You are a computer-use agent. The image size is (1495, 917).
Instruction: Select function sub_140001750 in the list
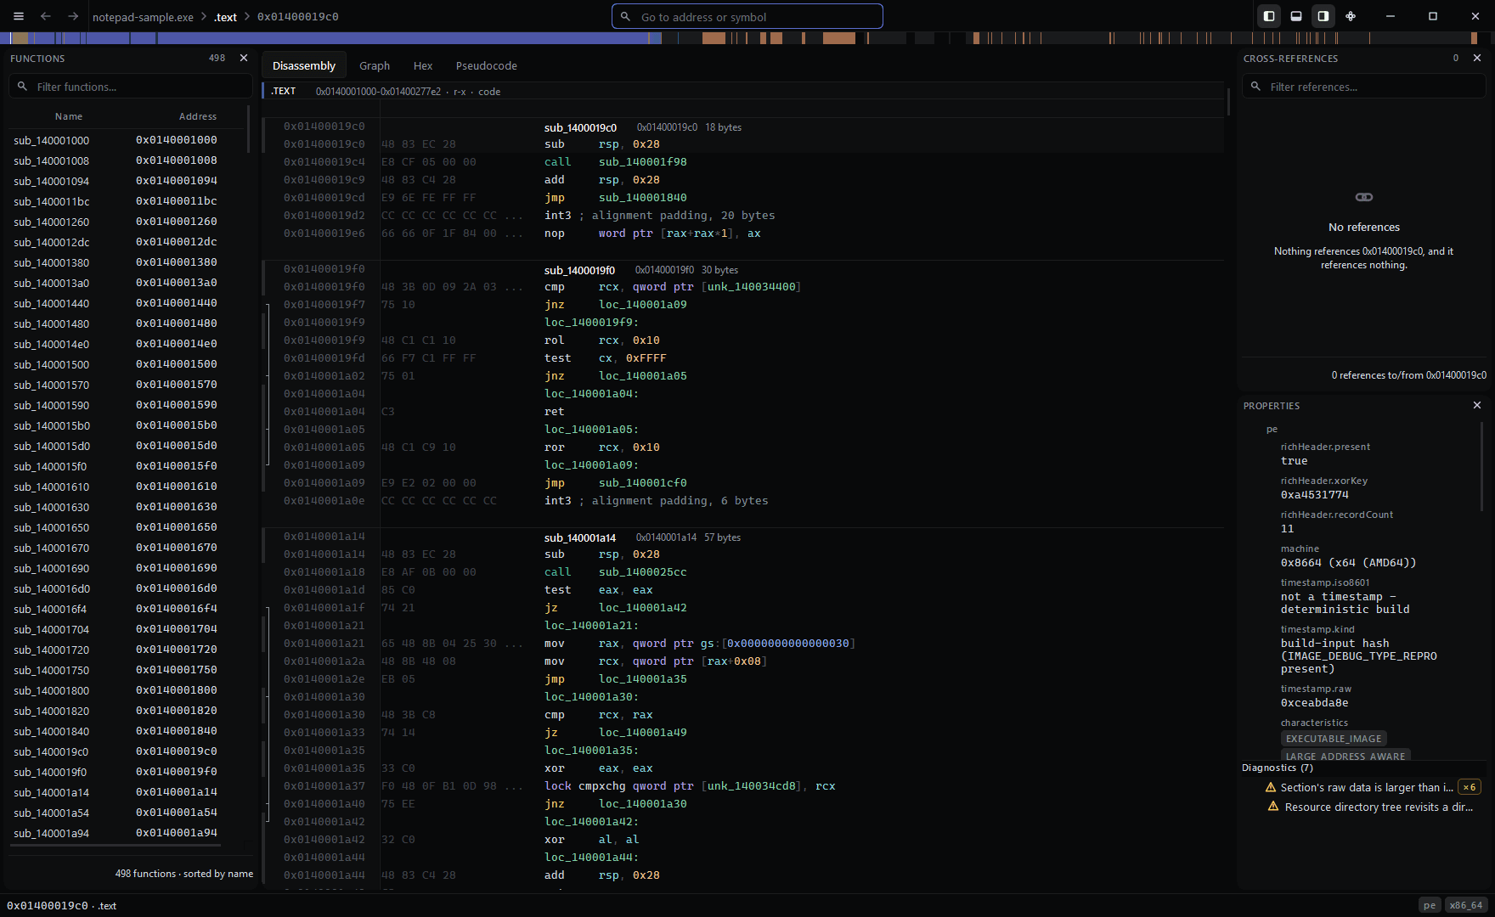coord(127,670)
